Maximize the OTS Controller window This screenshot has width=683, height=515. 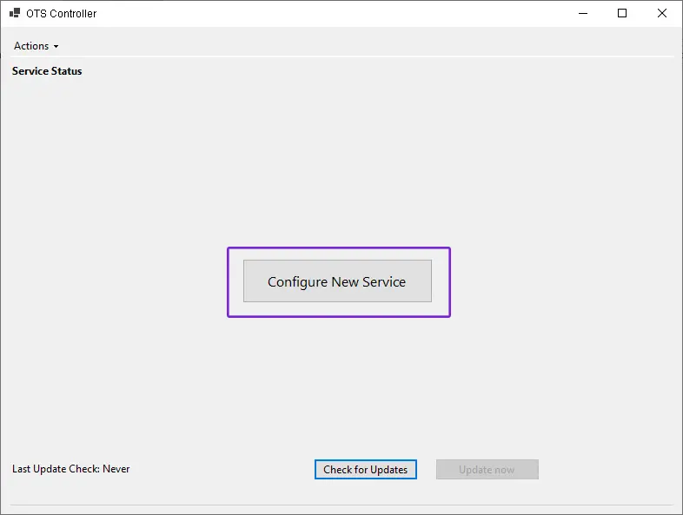coord(622,13)
